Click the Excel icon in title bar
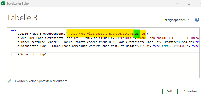Image resolution: width=201 pixels, height=96 pixels. [x=3, y=4]
